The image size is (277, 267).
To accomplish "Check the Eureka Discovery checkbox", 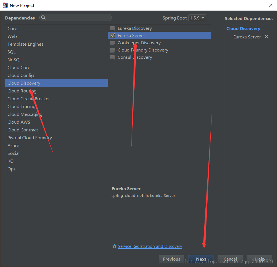I will [112, 28].
